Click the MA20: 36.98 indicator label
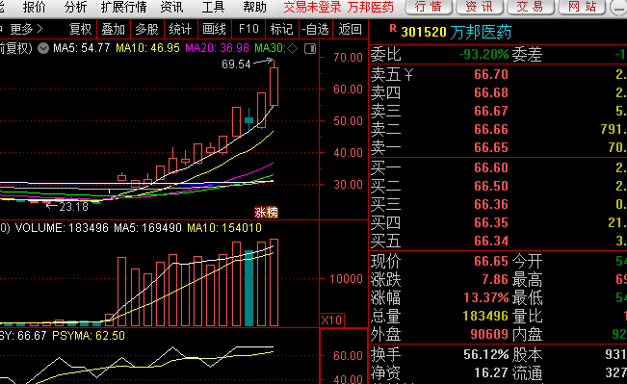Image resolution: width=627 pixels, height=384 pixels. [x=217, y=48]
